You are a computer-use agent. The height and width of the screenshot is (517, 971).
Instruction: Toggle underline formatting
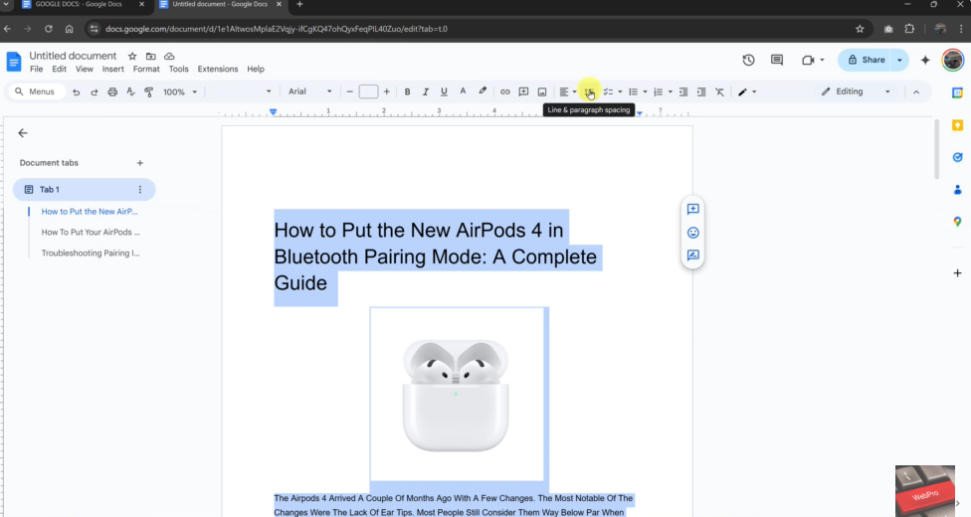coord(444,91)
